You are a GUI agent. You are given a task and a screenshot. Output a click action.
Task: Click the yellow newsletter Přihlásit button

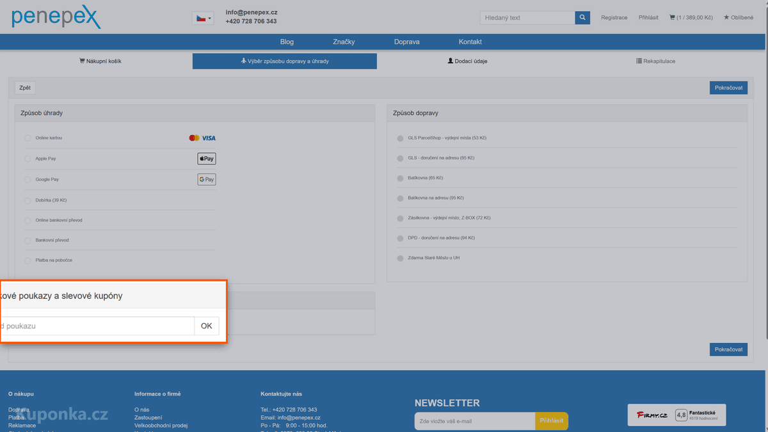552,421
